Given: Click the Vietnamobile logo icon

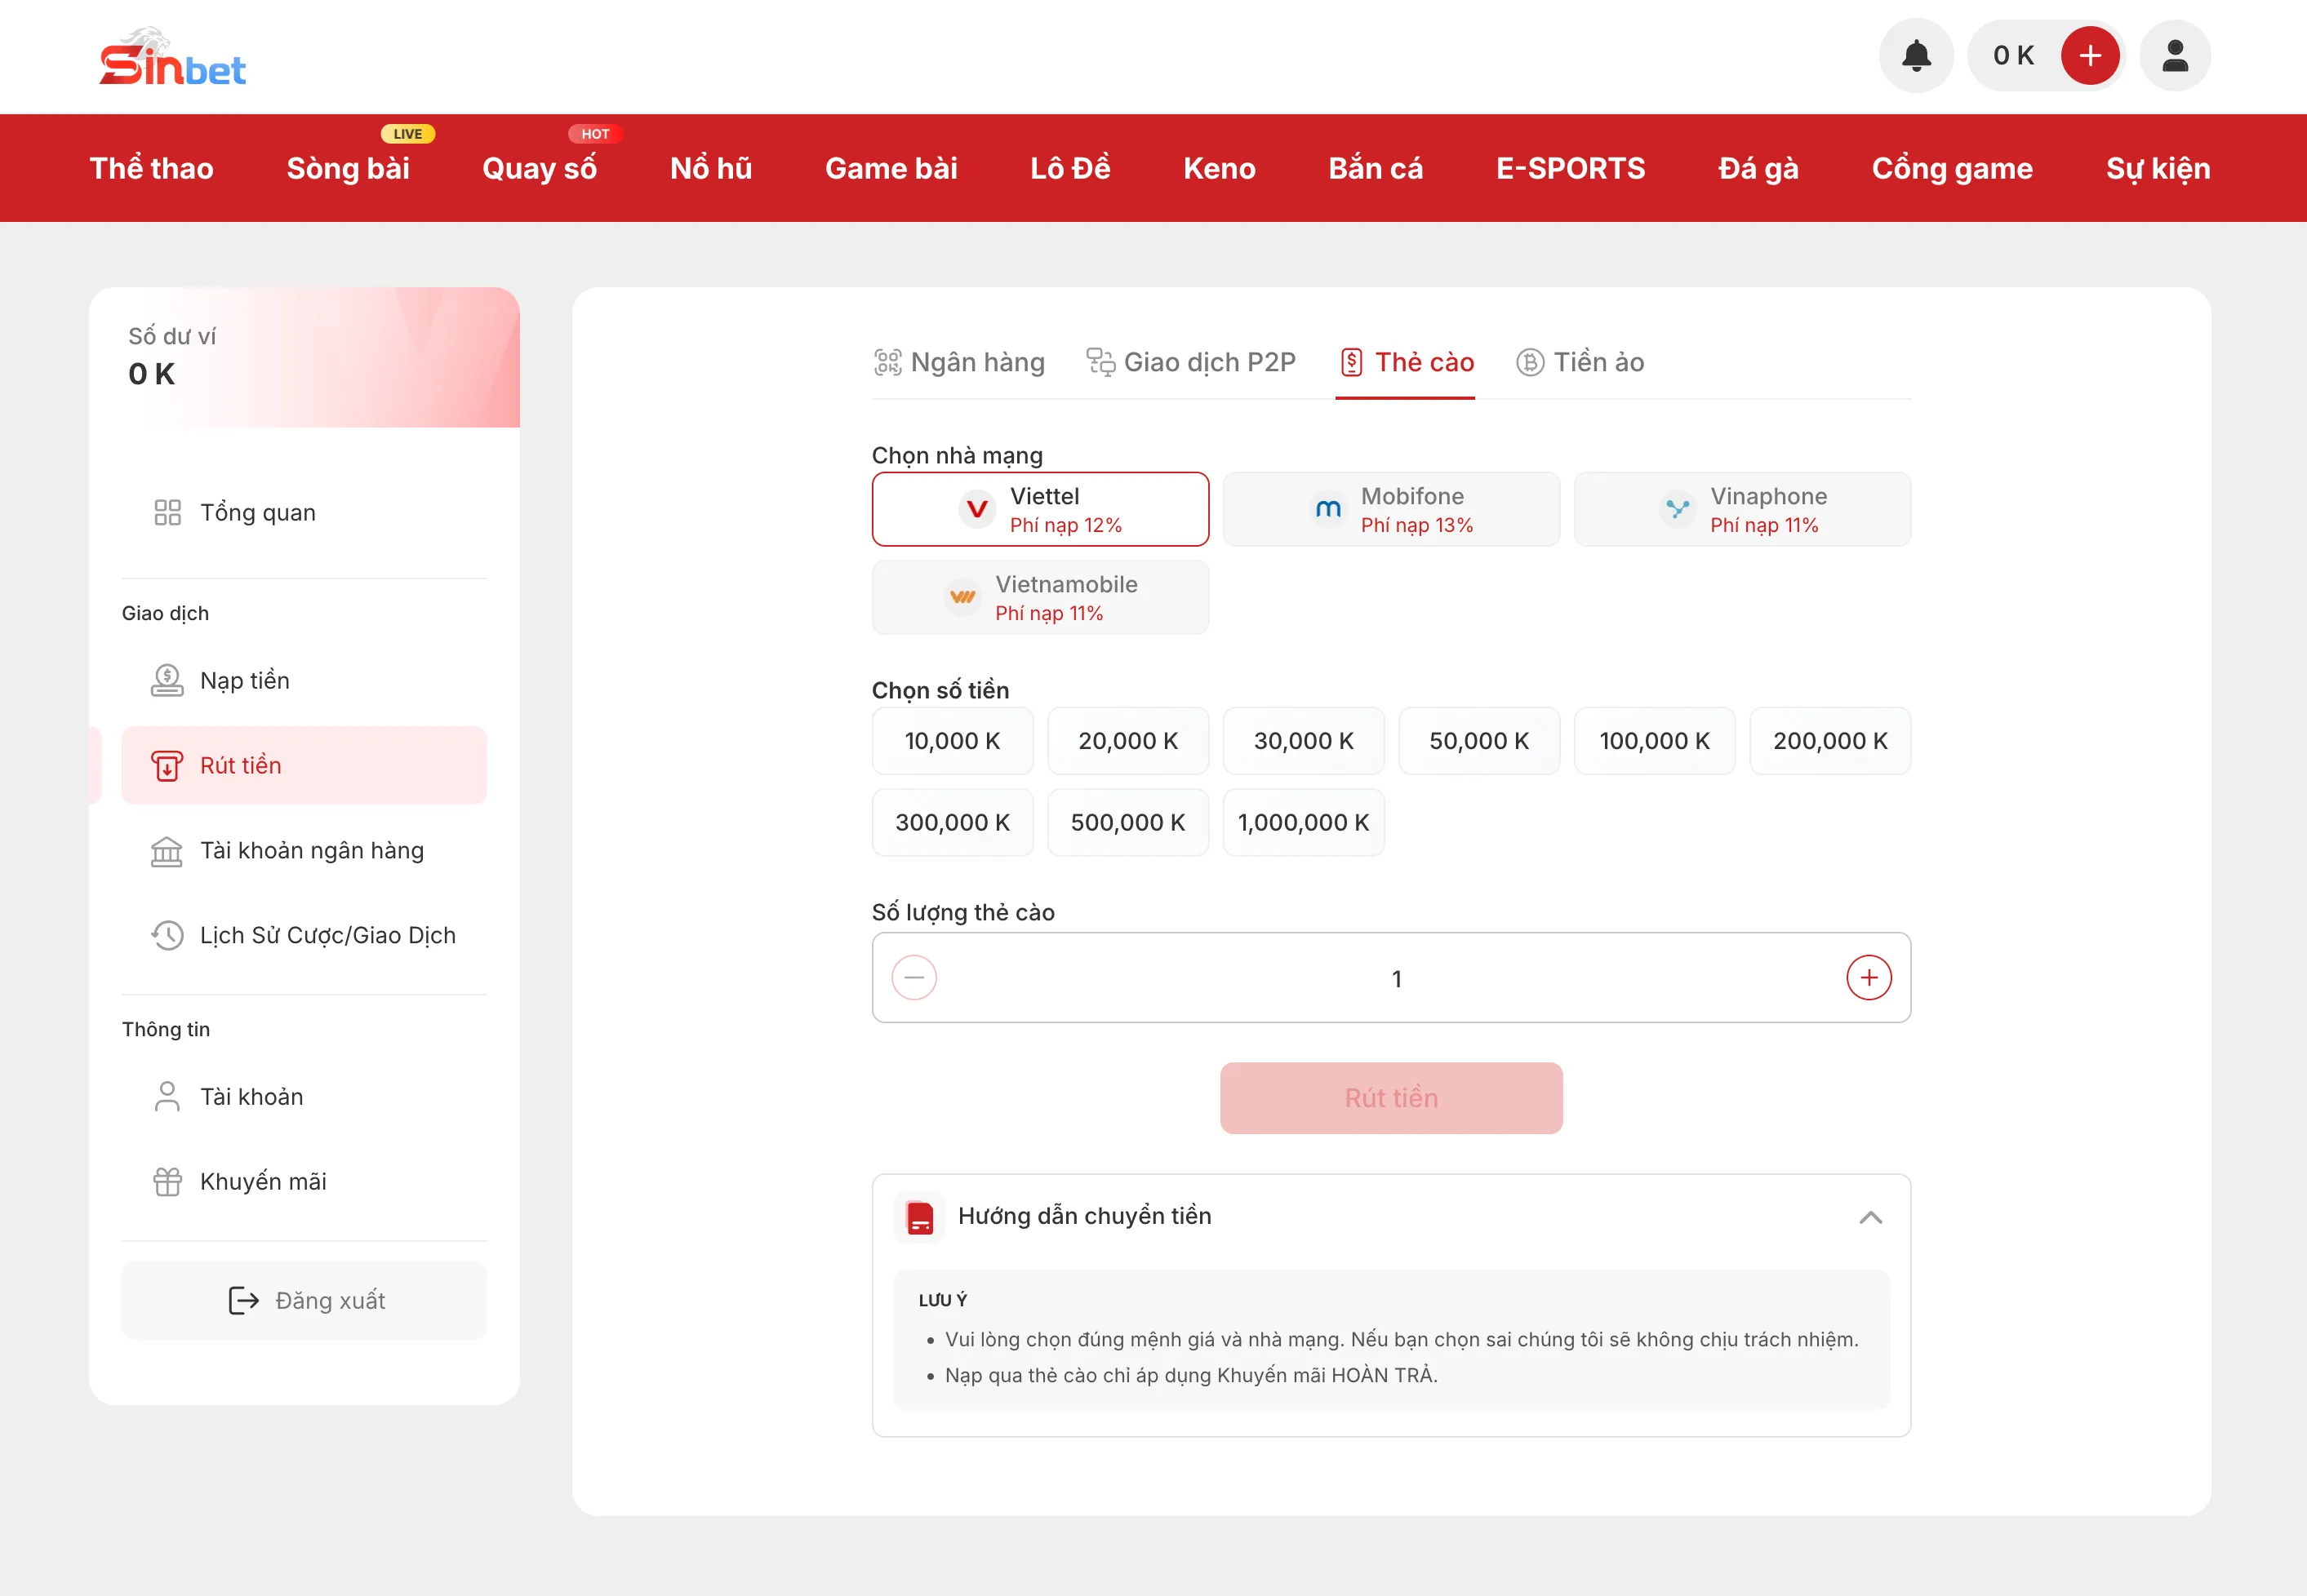Looking at the screenshot, I should [x=962, y=598].
